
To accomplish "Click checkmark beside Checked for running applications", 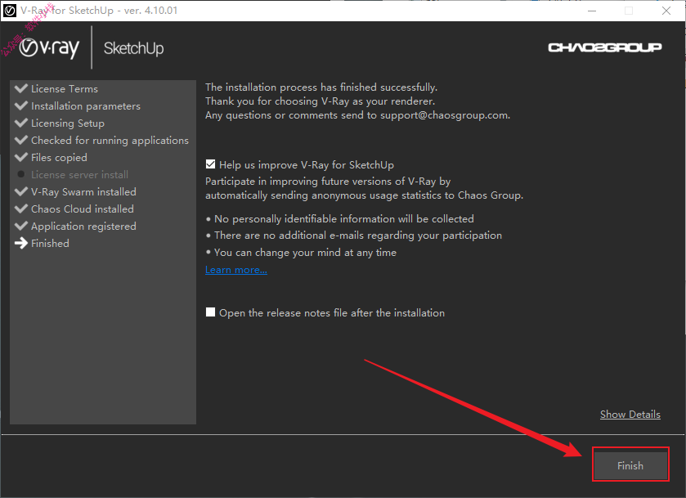I will [x=21, y=140].
